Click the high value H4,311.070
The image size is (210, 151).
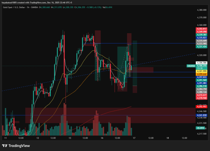[56, 7]
